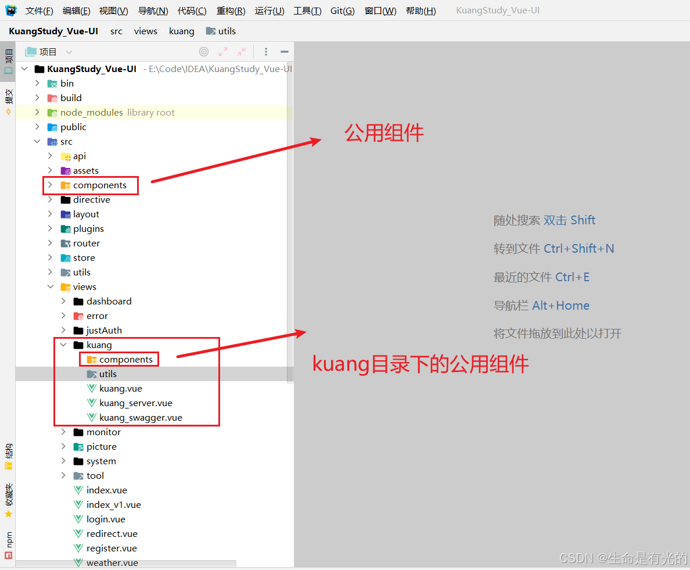Open the 收藏夹 favorites sidebar tab
This screenshot has width=690, height=570.
click(x=8, y=500)
